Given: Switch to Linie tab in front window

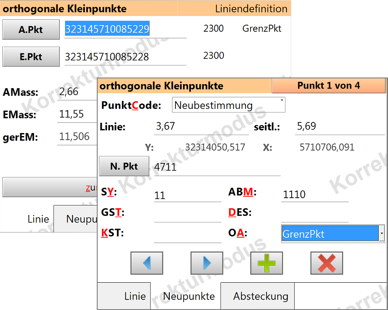Looking at the screenshot, I should point(124,296).
